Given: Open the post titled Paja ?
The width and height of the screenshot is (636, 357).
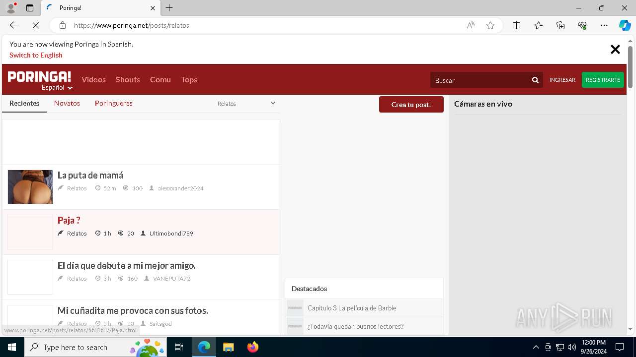Looking at the screenshot, I should point(69,220).
